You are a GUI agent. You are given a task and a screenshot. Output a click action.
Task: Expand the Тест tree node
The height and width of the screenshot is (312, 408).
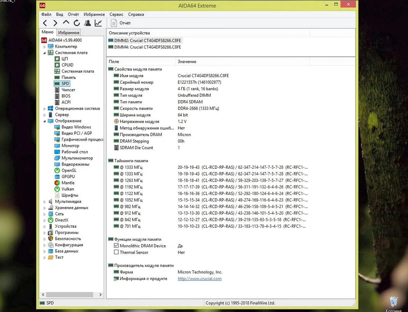[45, 258]
